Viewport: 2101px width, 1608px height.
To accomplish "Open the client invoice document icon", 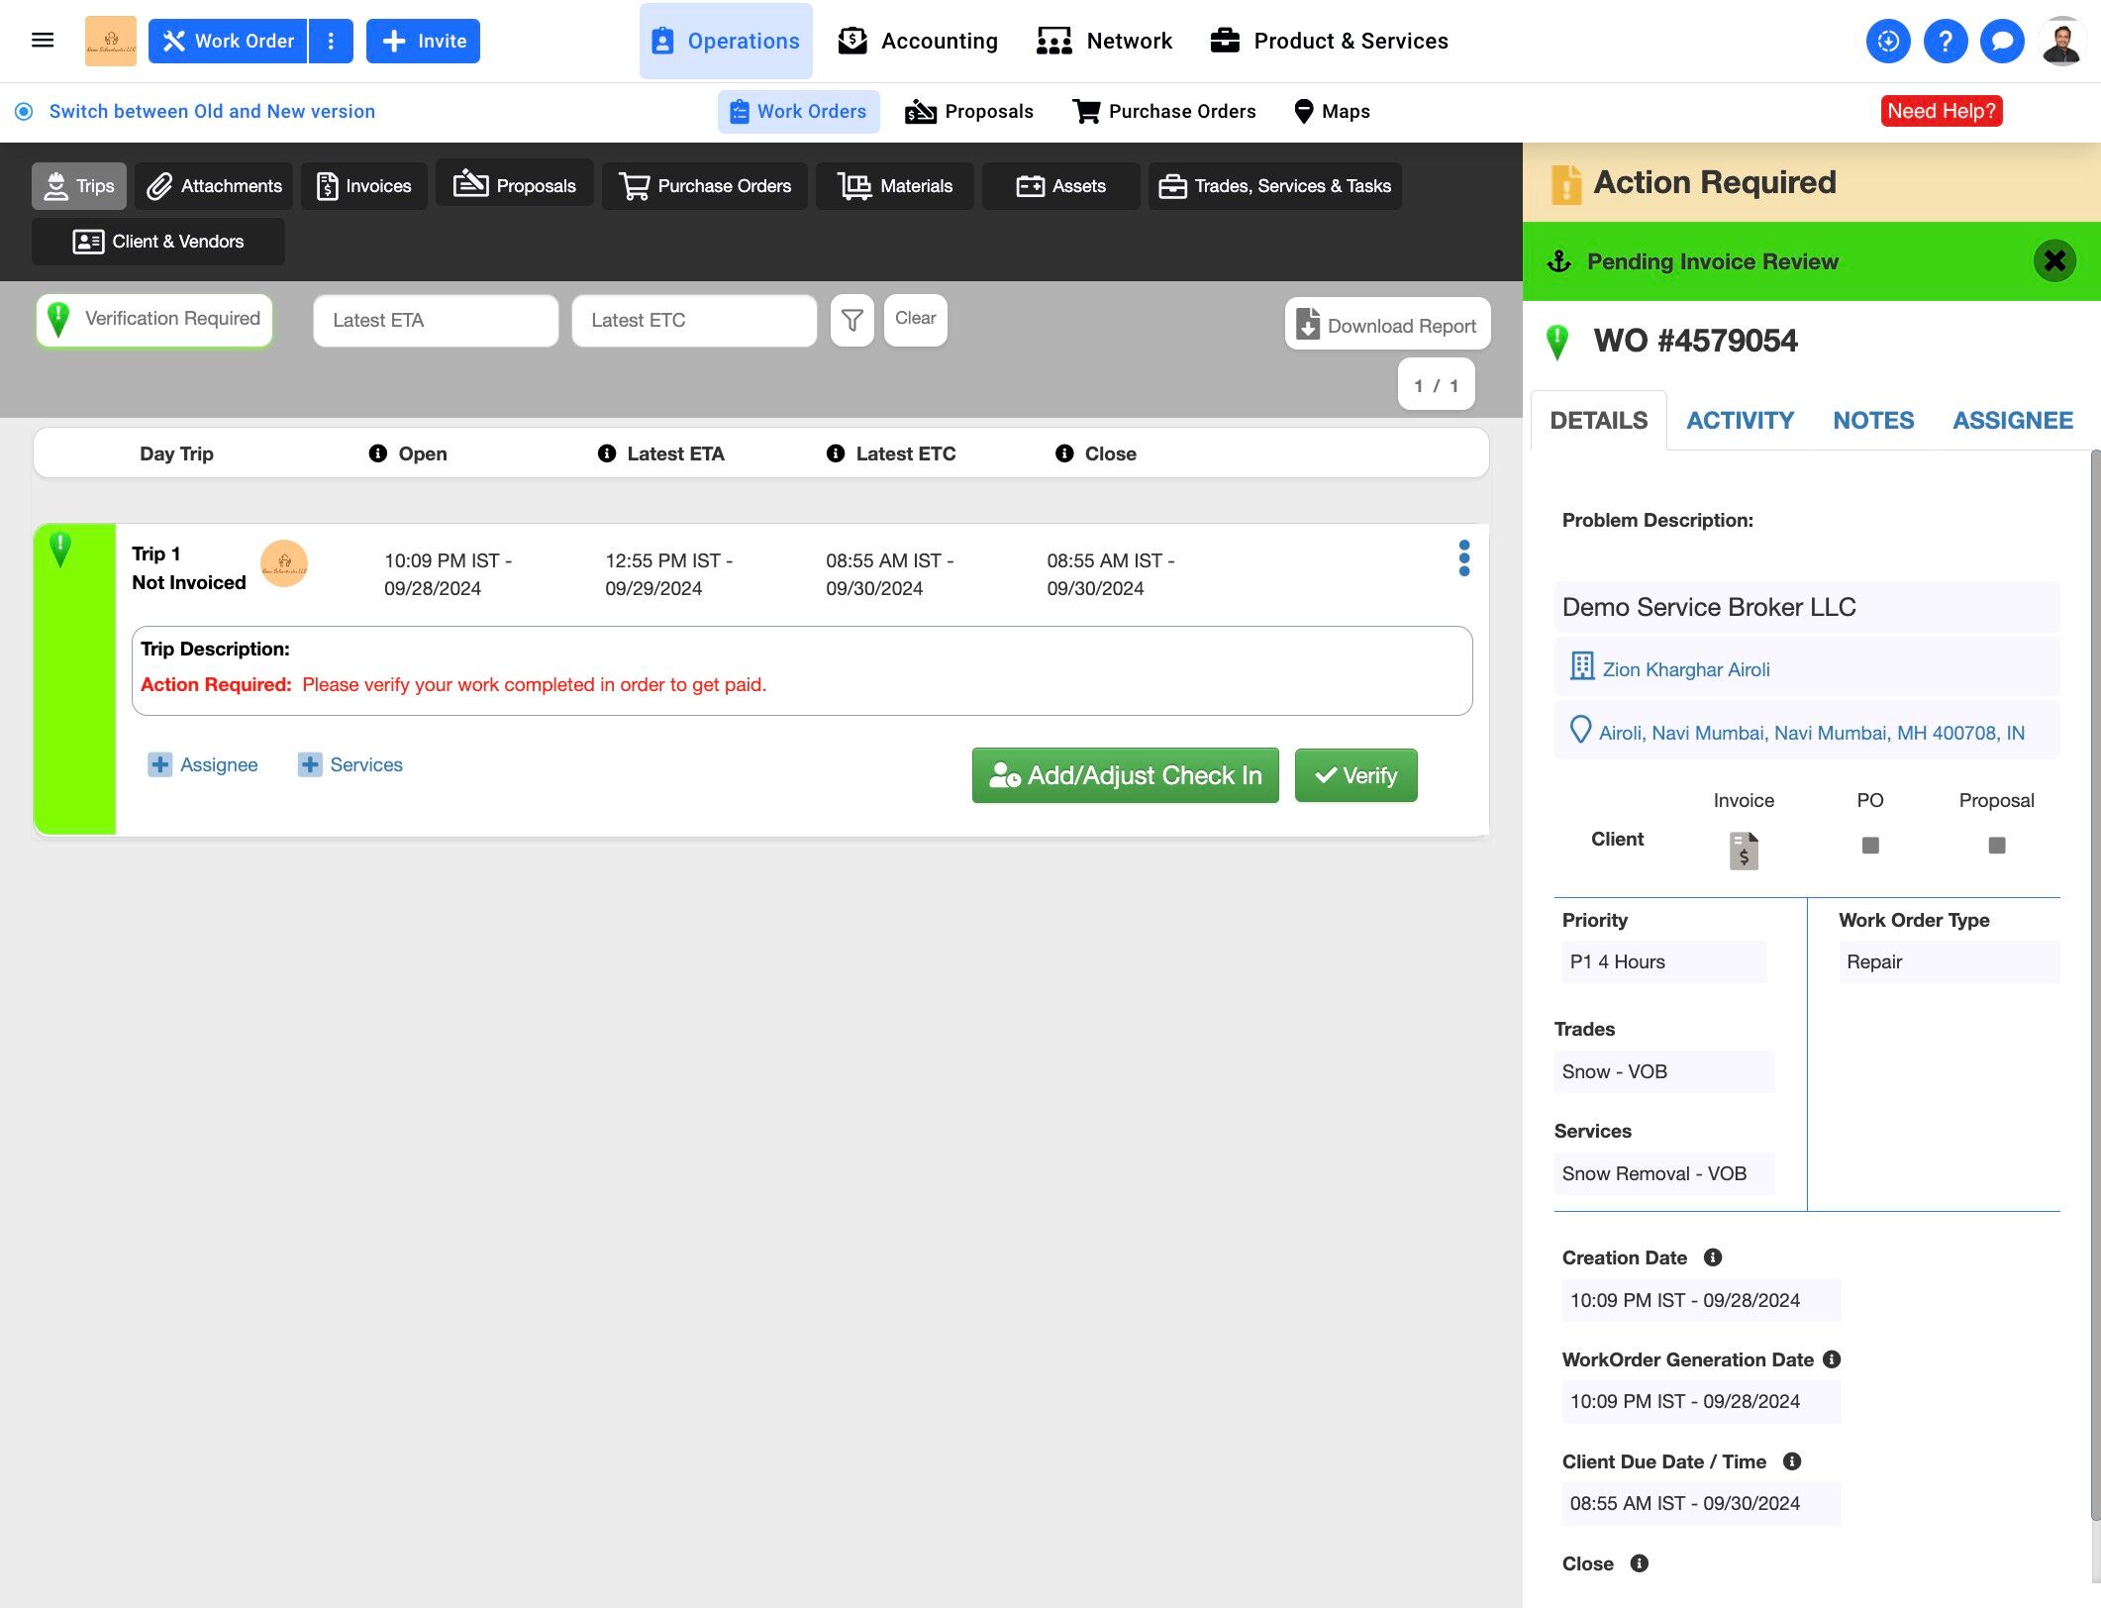I will pyautogui.click(x=1743, y=851).
